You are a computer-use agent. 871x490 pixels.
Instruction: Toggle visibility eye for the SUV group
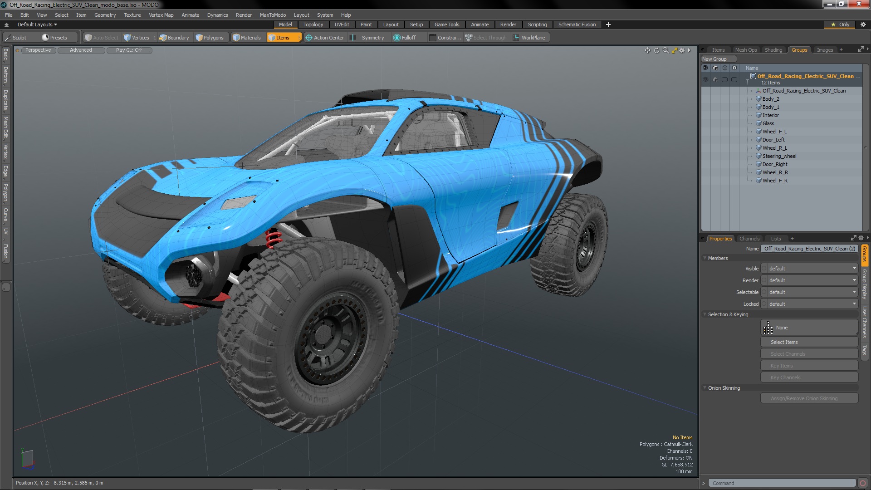(x=705, y=79)
